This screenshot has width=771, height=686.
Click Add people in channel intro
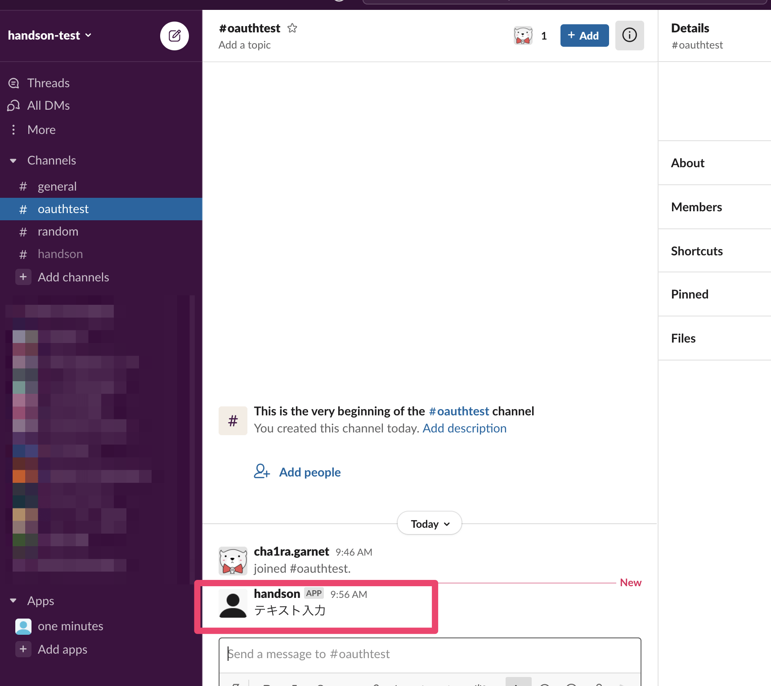pos(297,472)
